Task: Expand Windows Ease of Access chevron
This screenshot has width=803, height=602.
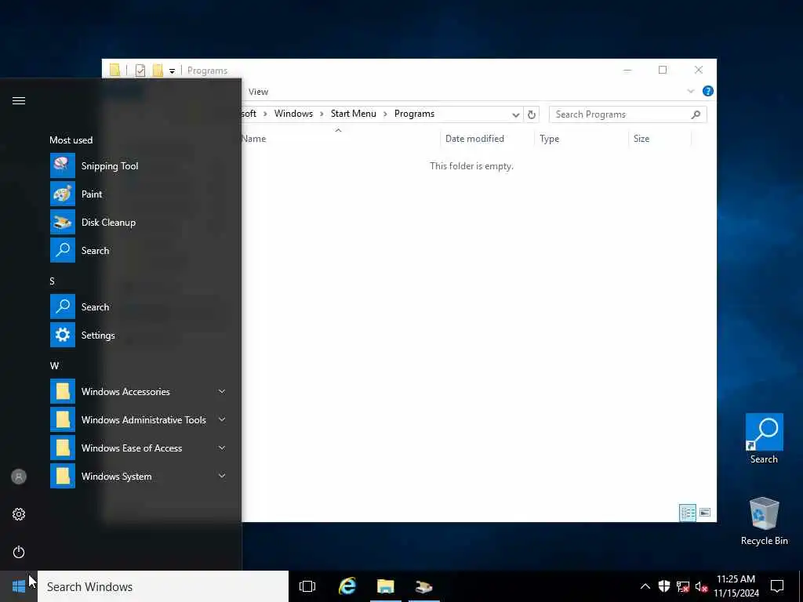Action: pos(222,448)
